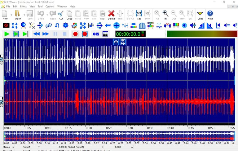Viewport: 238px width, 151px height.
Task: Click the red Delete X icon
Action: click(111, 15)
